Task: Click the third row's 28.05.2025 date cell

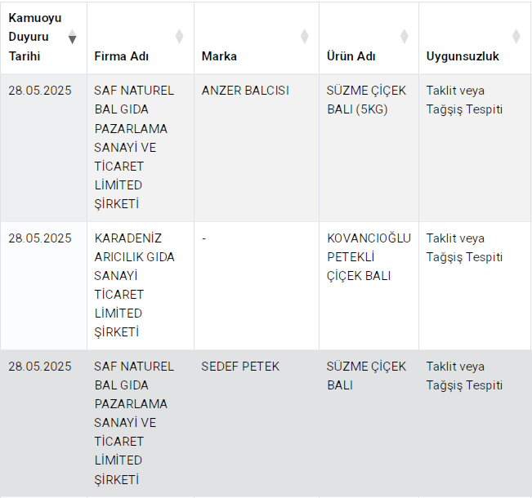Action: pyautogui.click(x=40, y=367)
